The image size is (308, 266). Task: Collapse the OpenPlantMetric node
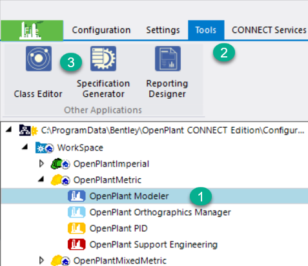point(41,179)
